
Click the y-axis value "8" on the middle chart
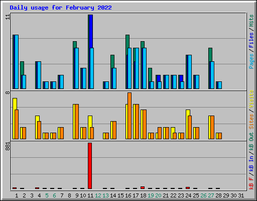point(8,92)
